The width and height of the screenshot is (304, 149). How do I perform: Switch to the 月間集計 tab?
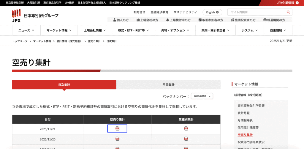pos(168,85)
